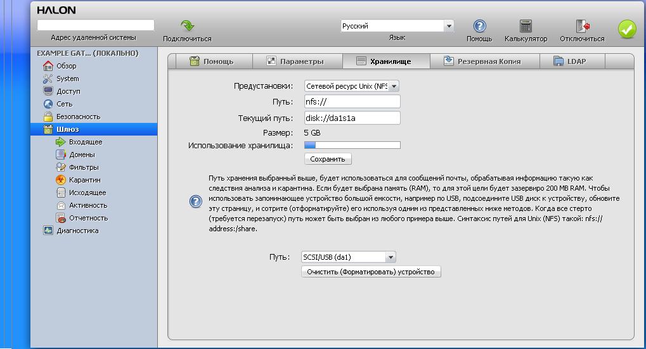Image resolution: width=646 pixels, height=349 pixels.
Task: Click the Отключиться label
Action: click(582, 39)
